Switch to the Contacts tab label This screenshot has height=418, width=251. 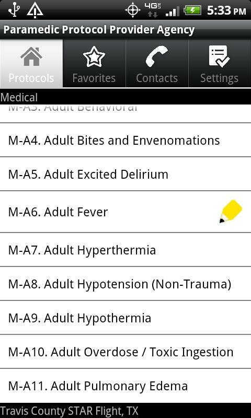[x=157, y=78]
